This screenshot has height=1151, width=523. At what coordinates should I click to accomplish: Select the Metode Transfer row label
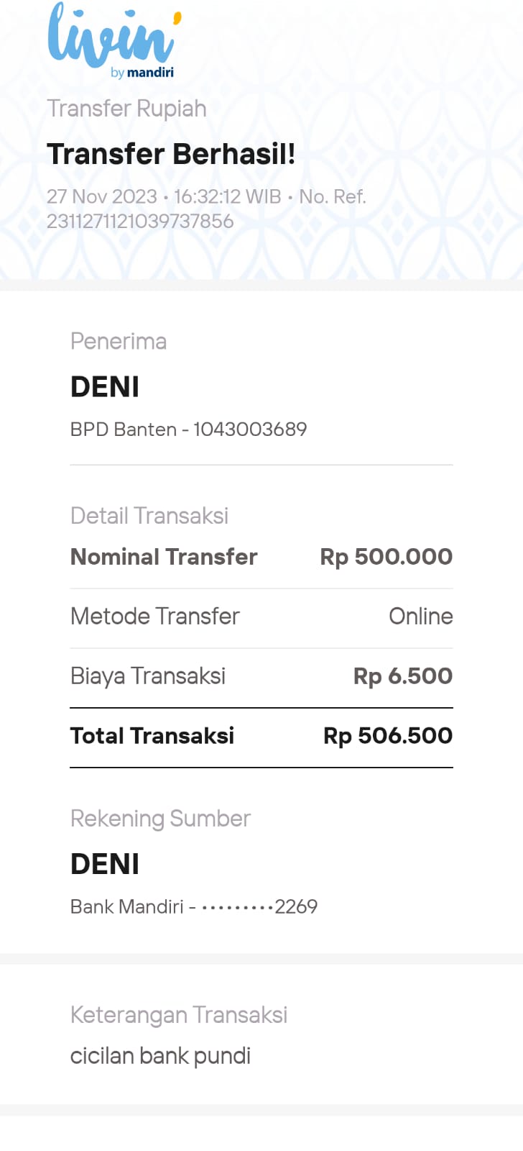(x=155, y=617)
